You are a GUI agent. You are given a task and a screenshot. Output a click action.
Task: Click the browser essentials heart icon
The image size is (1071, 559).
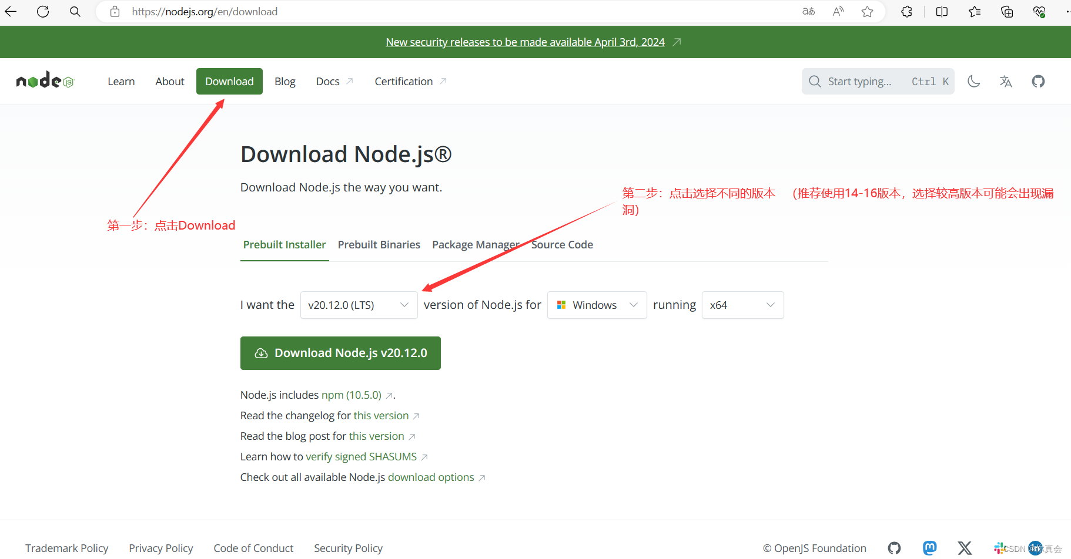(x=1039, y=11)
